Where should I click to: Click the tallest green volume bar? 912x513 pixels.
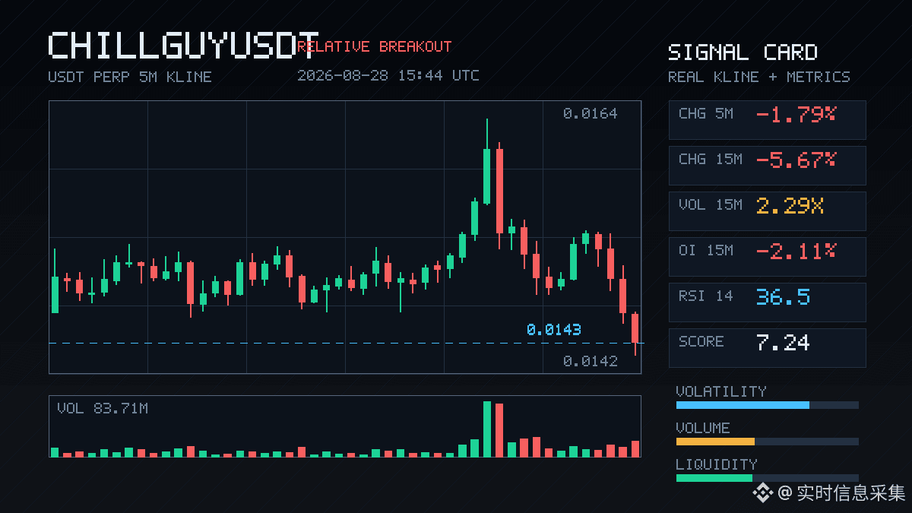click(x=487, y=429)
